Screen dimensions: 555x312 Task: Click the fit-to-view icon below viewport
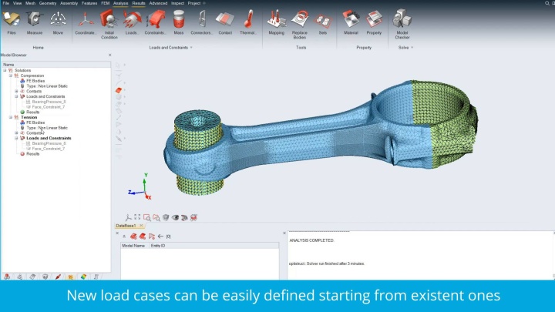137,217
